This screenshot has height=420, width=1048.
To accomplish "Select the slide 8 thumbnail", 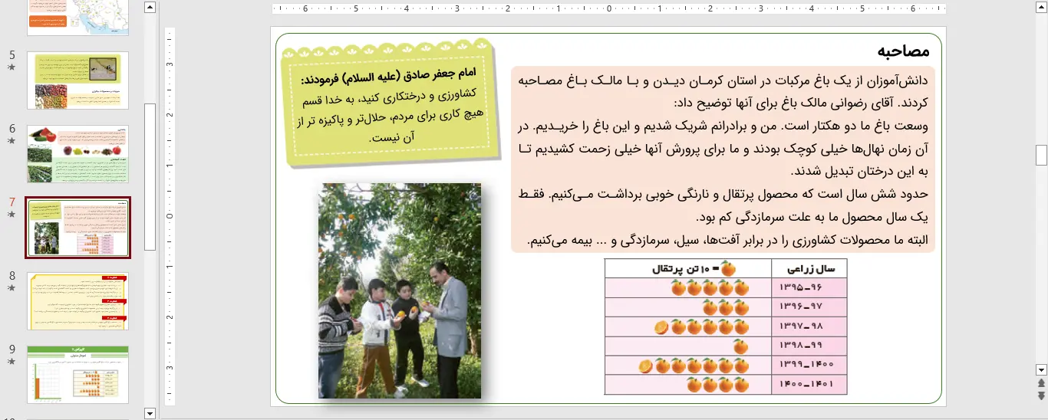I will click(x=77, y=301).
